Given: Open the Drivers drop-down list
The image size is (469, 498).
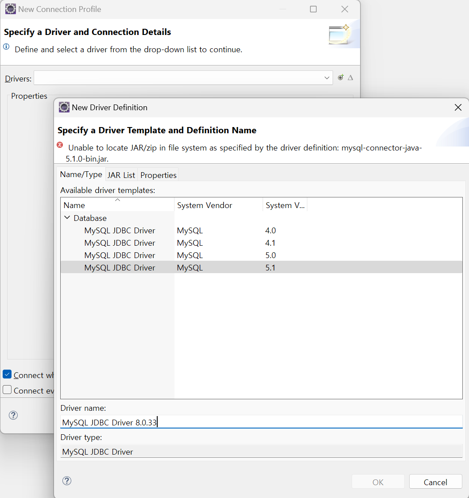Looking at the screenshot, I should [x=327, y=78].
